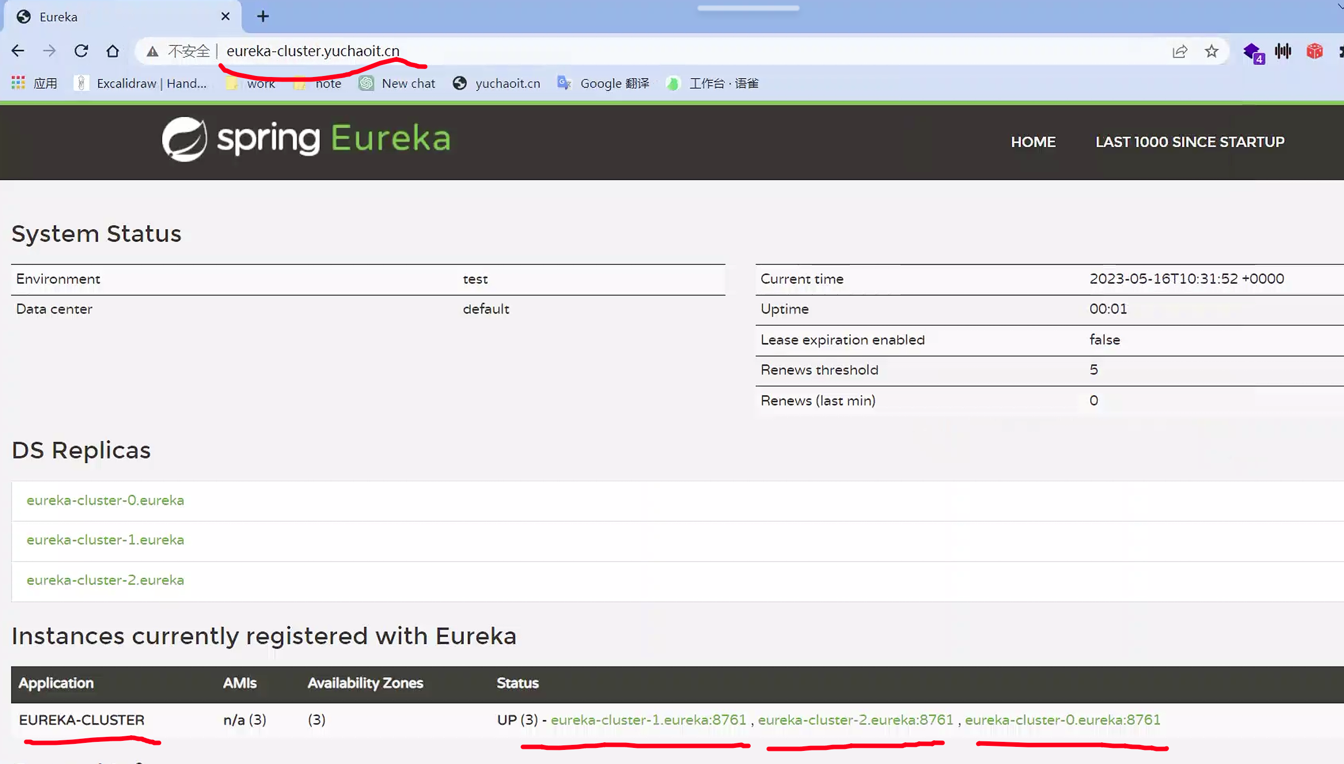1344x764 pixels.
Task: Go to browser home page
Action: (x=112, y=51)
